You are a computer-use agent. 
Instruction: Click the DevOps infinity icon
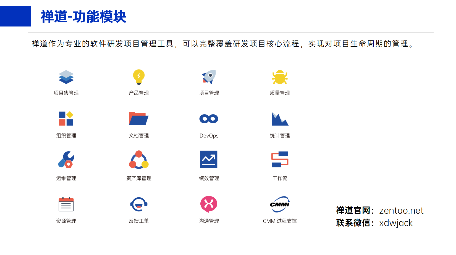click(x=209, y=119)
